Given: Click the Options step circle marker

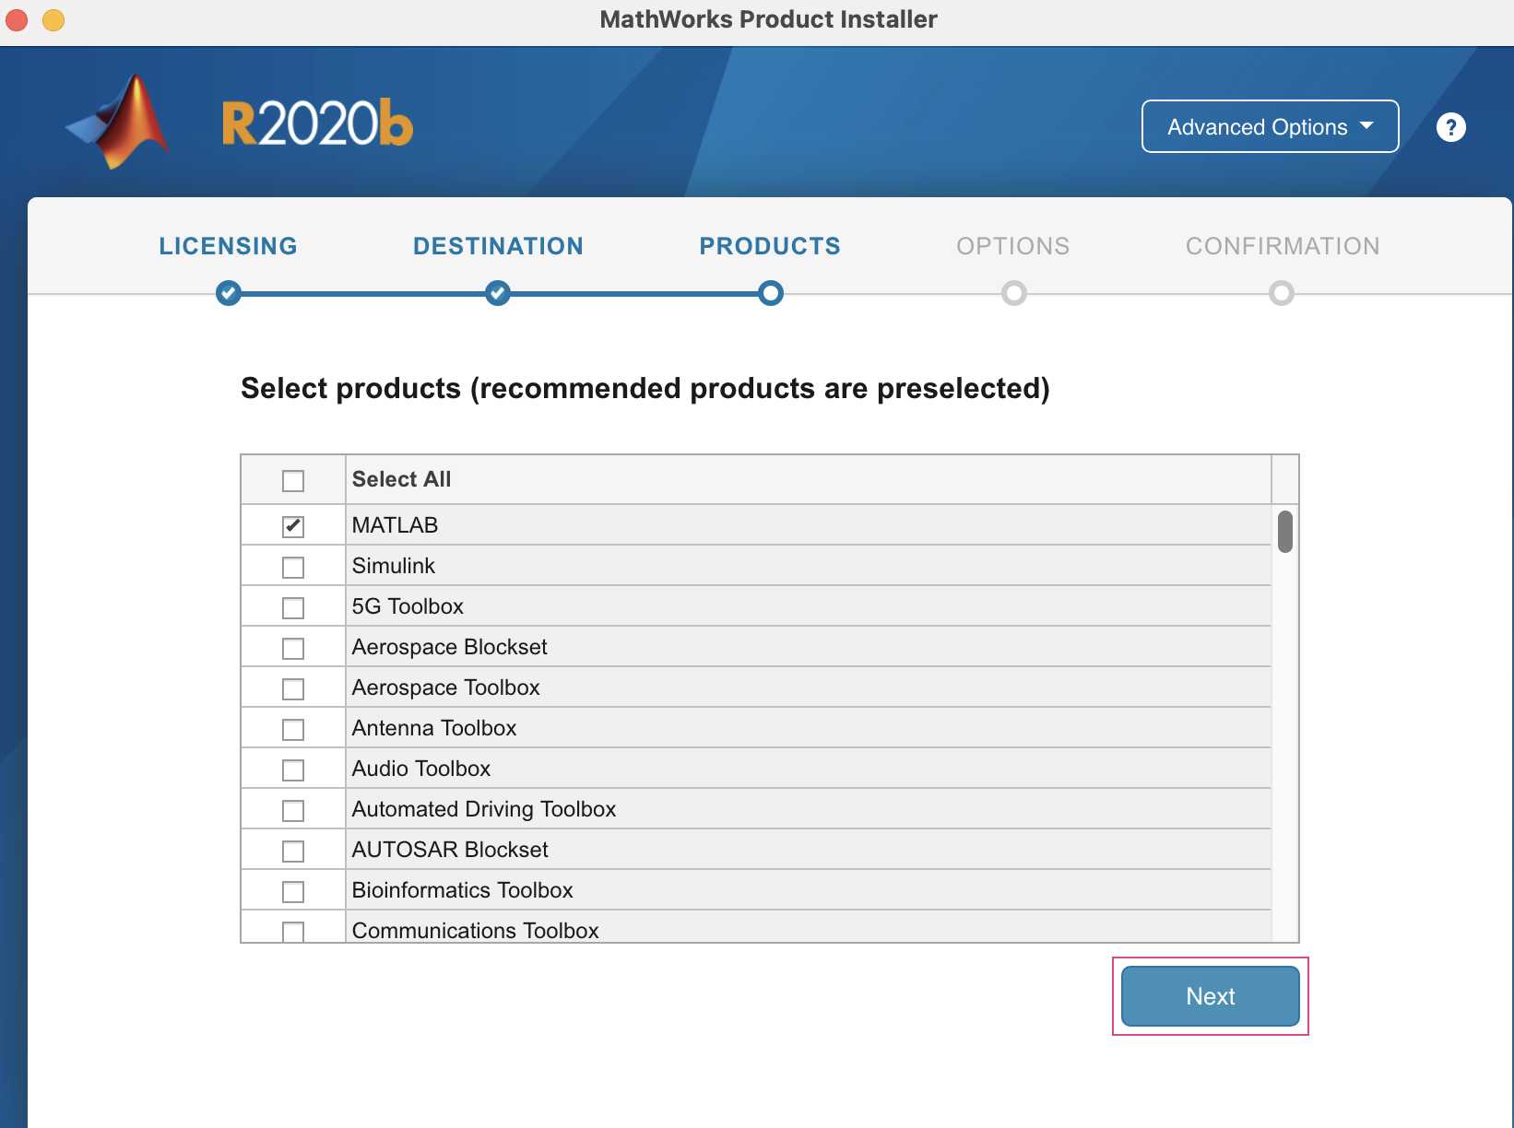Looking at the screenshot, I should tap(1013, 293).
